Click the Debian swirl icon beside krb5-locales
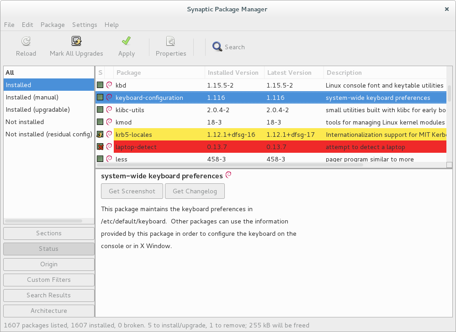Image resolution: width=456 pixels, height=332 pixels. point(109,134)
